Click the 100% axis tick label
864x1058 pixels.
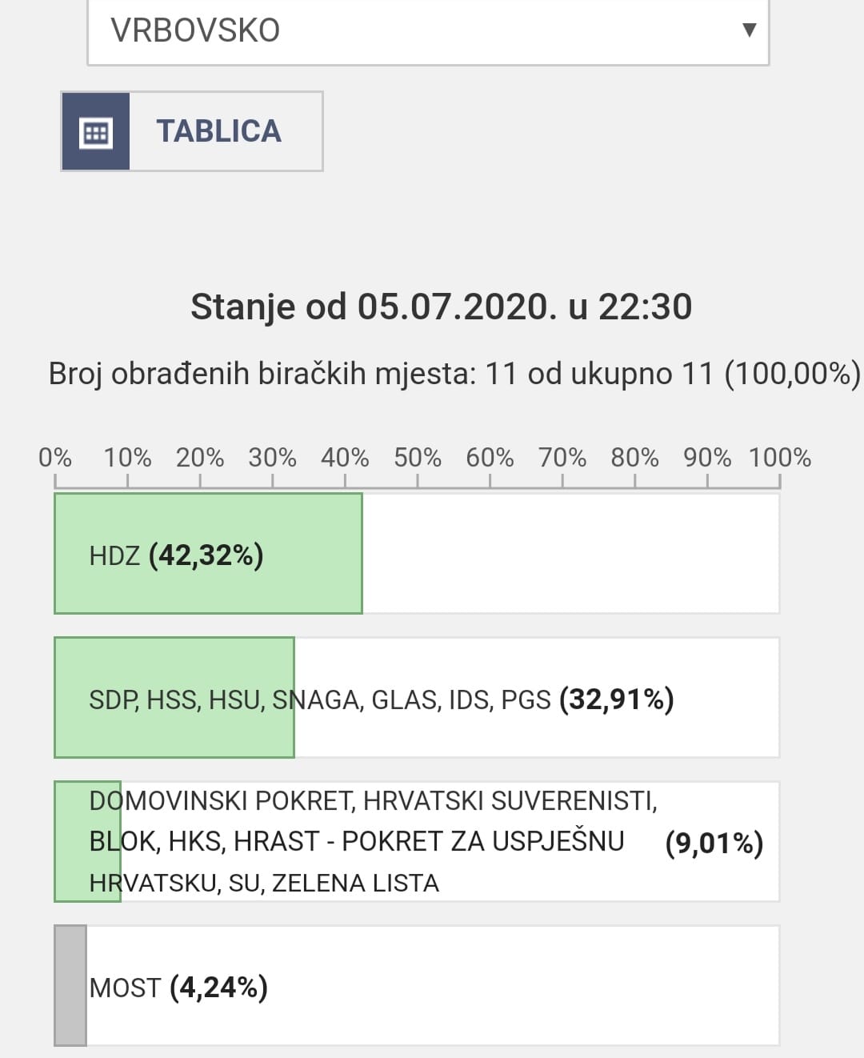click(x=780, y=458)
